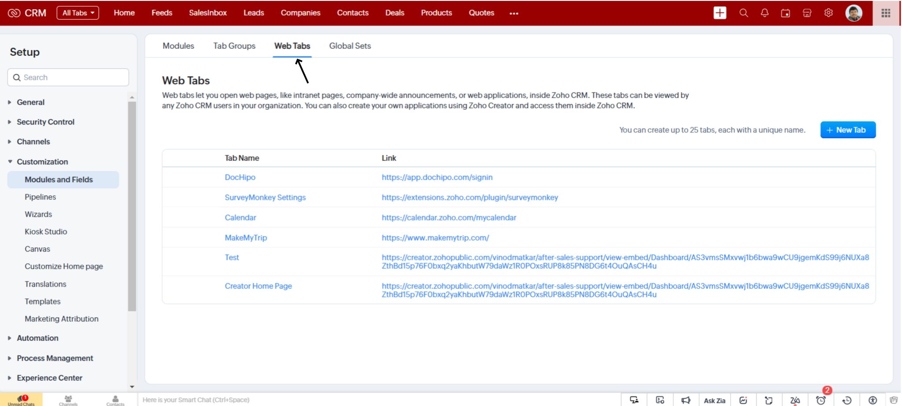Open the MakeMyTrip web tab link
Image resolution: width=902 pixels, height=406 pixels.
tap(435, 238)
